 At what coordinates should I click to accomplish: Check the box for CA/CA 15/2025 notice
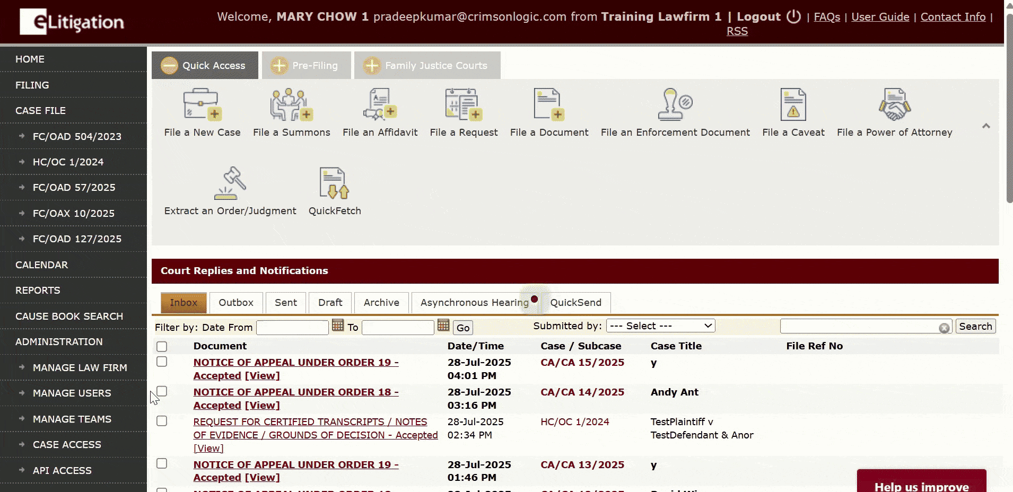tap(162, 362)
